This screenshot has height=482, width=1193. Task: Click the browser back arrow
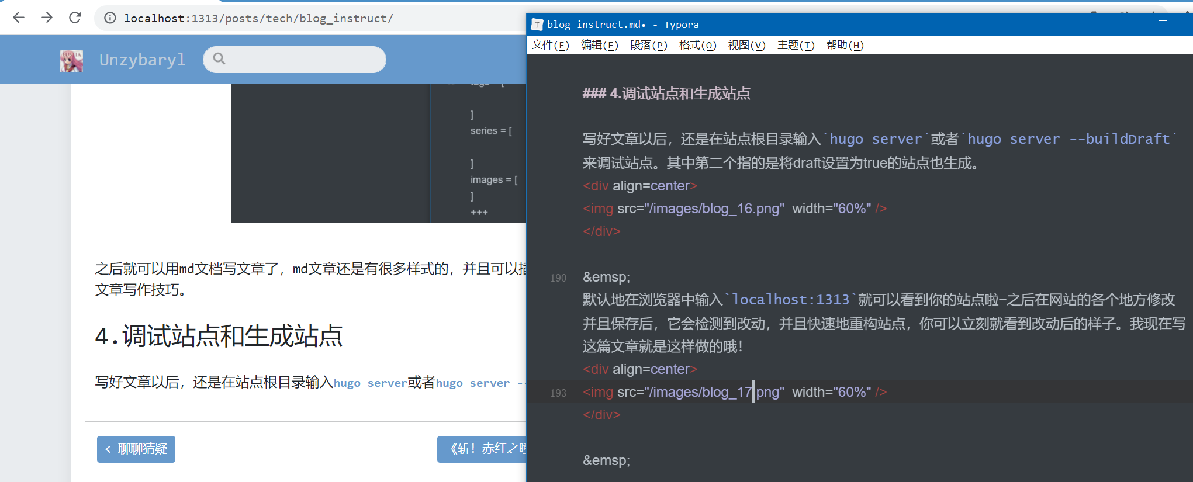click(19, 18)
